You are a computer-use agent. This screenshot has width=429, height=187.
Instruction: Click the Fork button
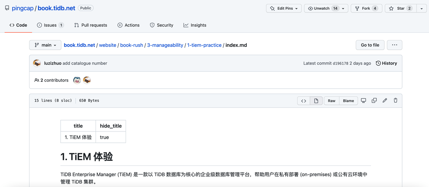tap(366, 8)
